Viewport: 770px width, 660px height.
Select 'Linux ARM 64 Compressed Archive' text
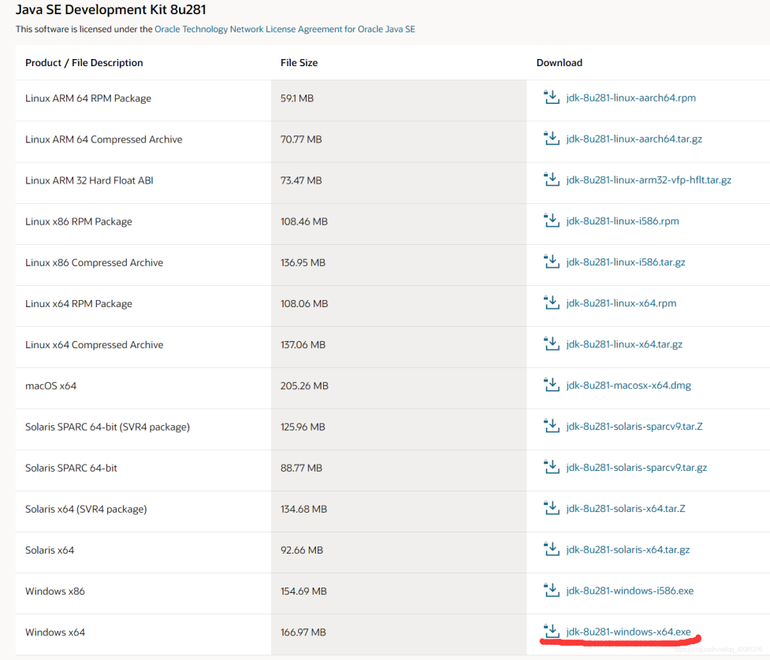tap(103, 139)
